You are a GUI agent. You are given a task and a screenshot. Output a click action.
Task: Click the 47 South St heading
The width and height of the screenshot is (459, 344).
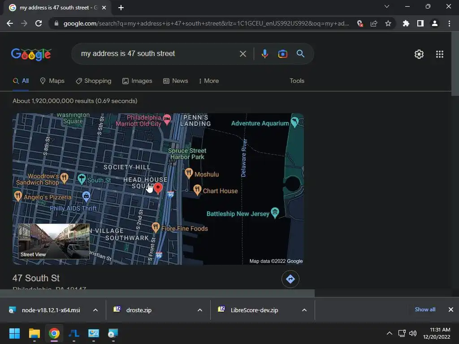coord(36,278)
